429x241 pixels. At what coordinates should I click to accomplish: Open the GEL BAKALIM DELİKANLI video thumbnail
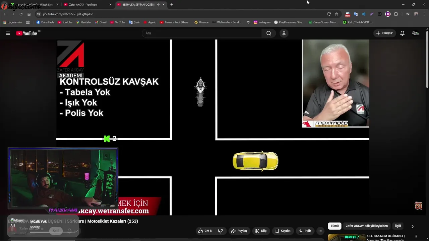[x=346, y=237]
